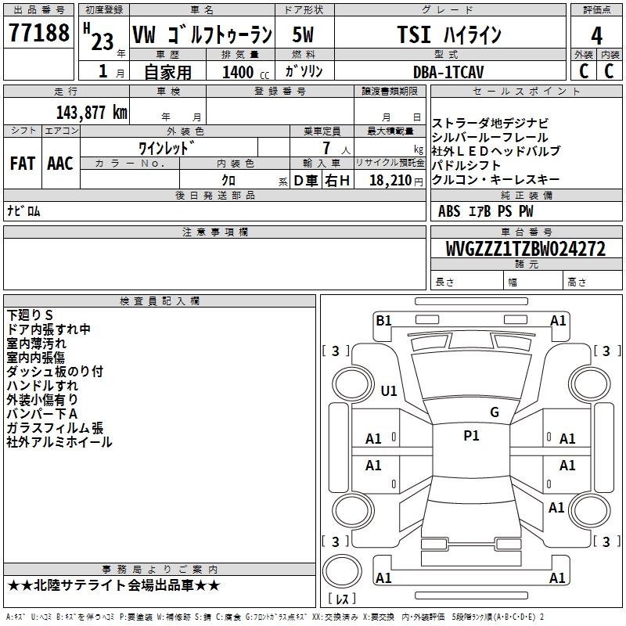The width and height of the screenshot is (626, 626).
Task: Select the overall evaluation score 4
Action: click(596, 35)
